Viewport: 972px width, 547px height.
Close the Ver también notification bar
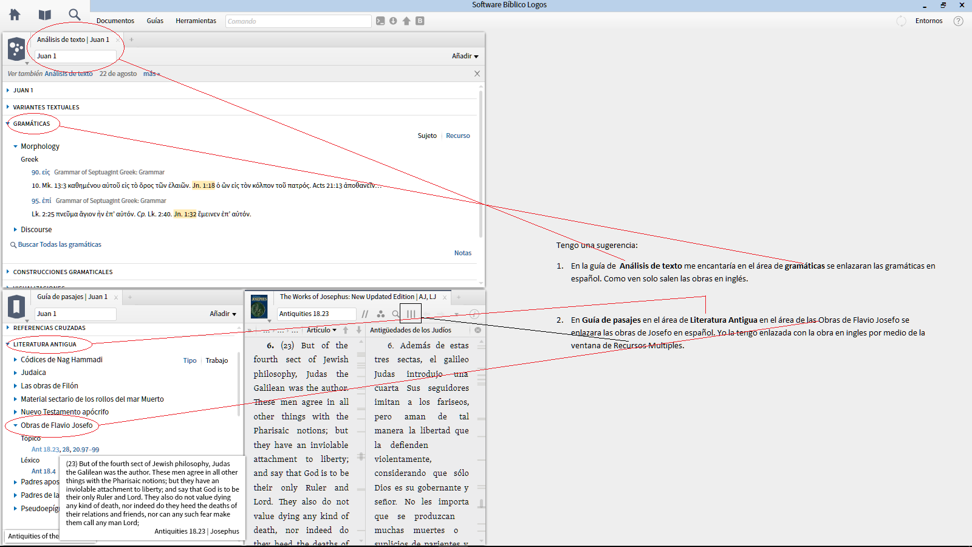tap(477, 74)
